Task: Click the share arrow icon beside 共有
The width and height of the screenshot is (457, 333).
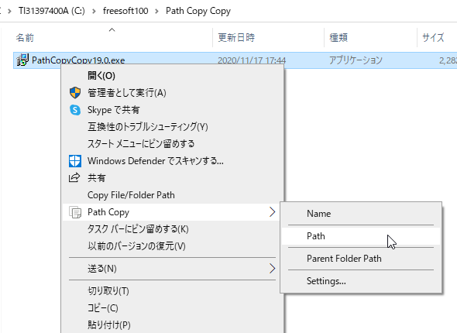Action: [x=74, y=177]
